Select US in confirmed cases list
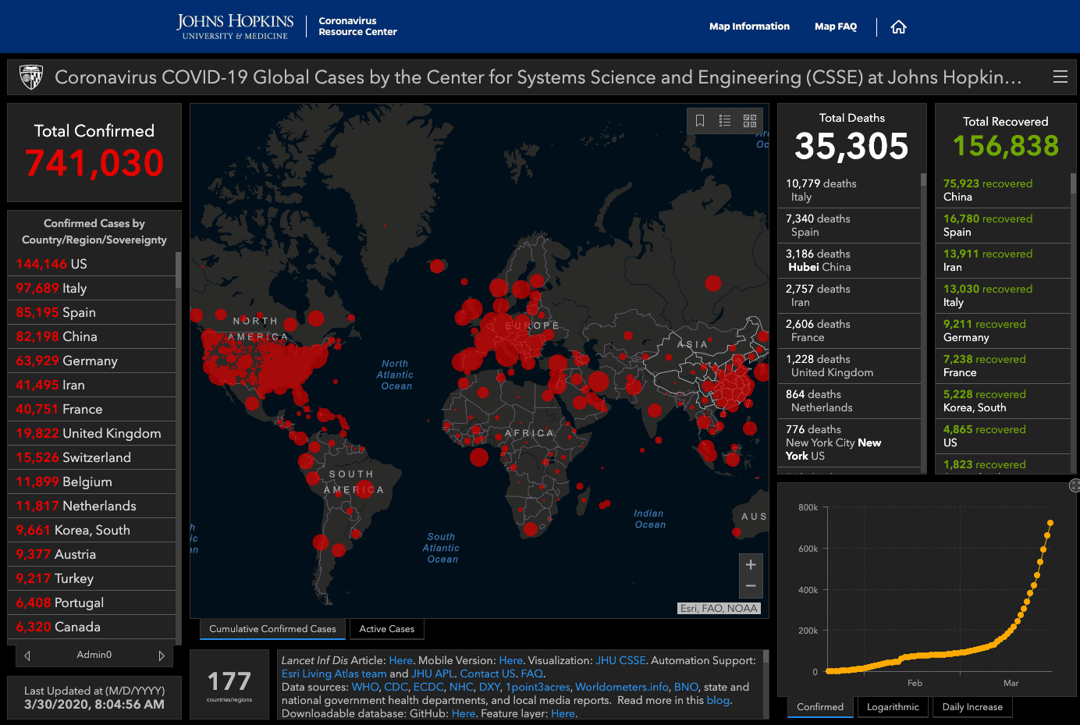1080x725 pixels. tap(91, 264)
